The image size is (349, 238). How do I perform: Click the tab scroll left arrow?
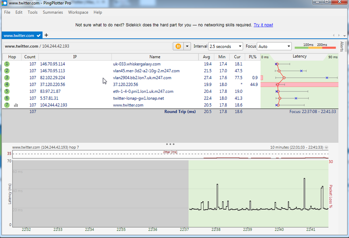334,35
